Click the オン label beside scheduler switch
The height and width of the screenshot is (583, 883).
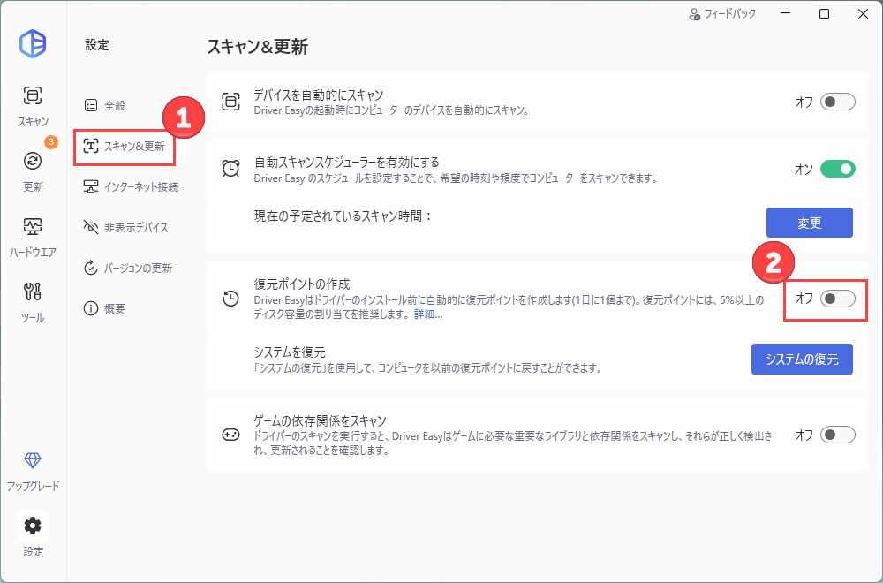click(804, 169)
